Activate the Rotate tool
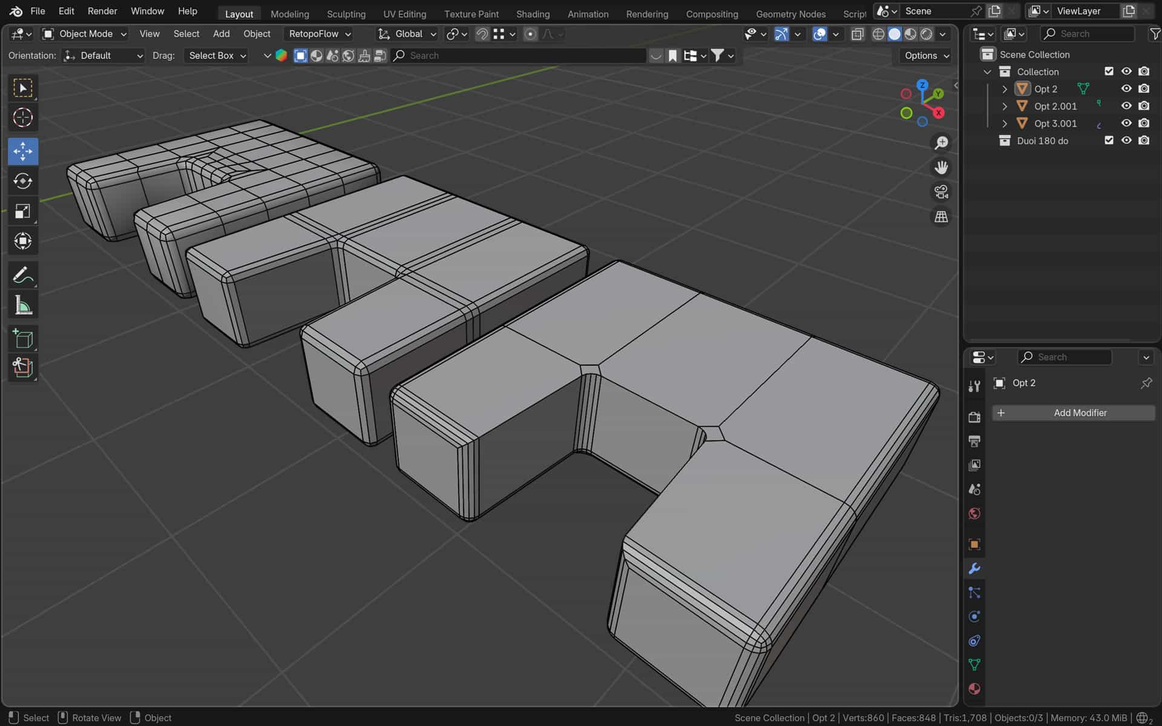This screenshot has width=1162, height=726. [23, 181]
